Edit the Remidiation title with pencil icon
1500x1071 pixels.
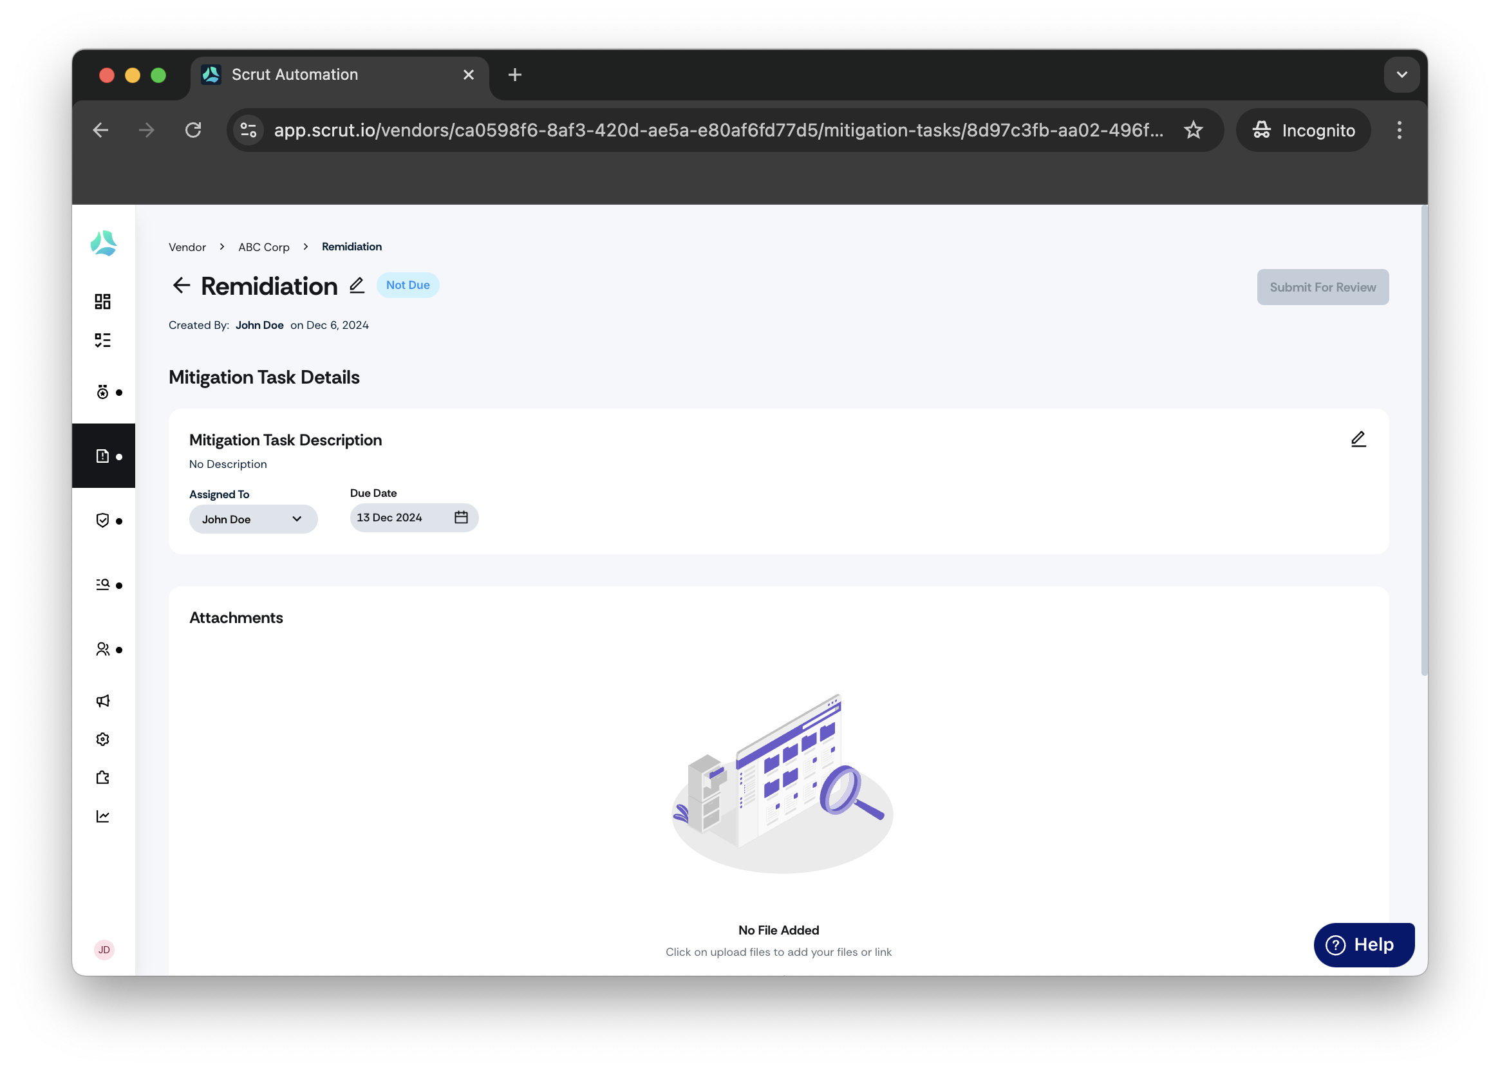357,285
